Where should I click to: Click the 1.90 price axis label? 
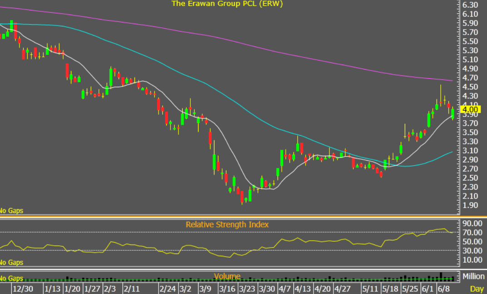point(470,205)
